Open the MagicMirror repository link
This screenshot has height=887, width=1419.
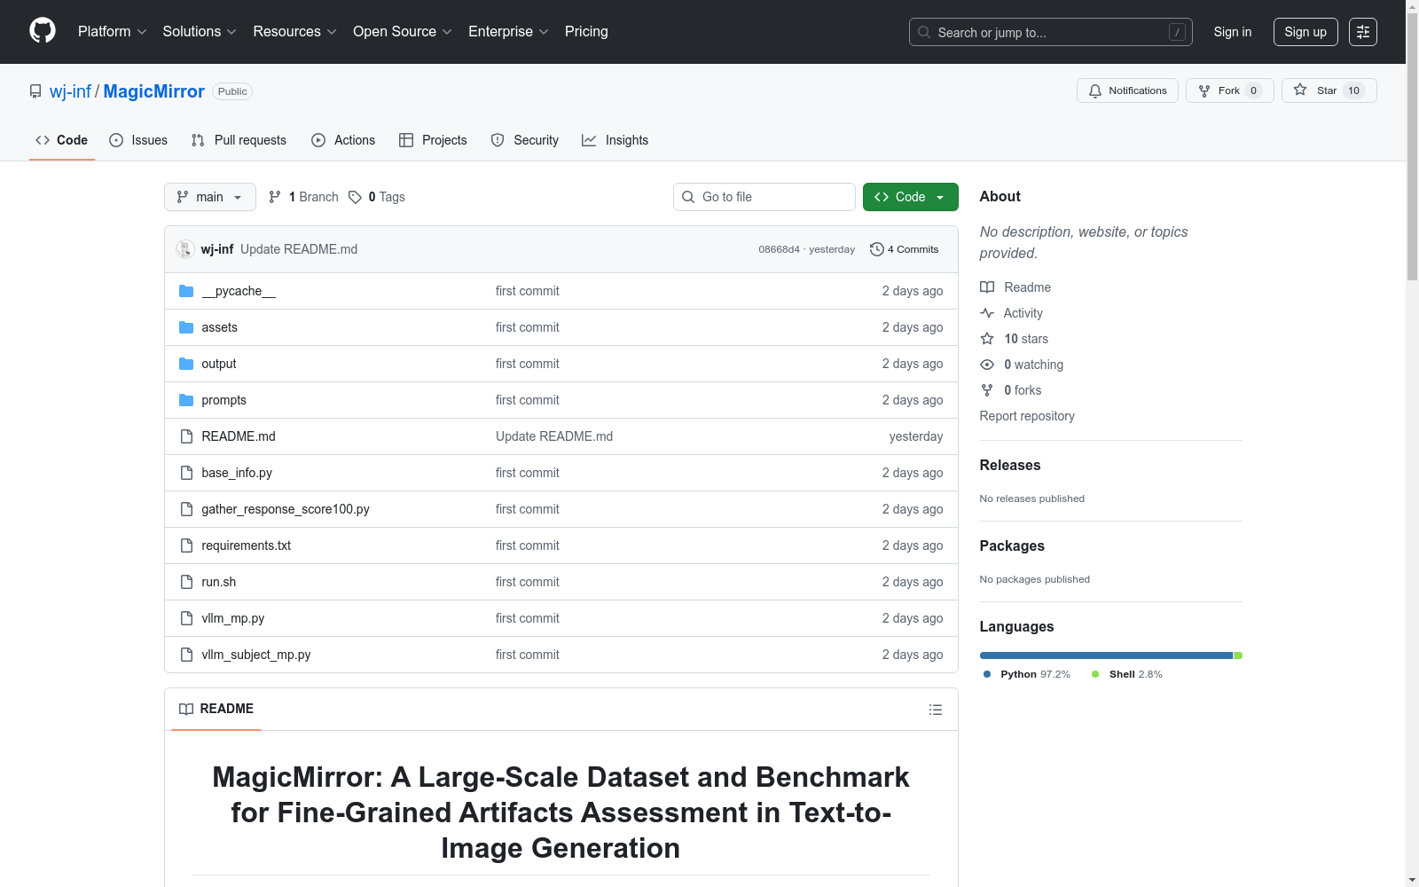pos(153,91)
